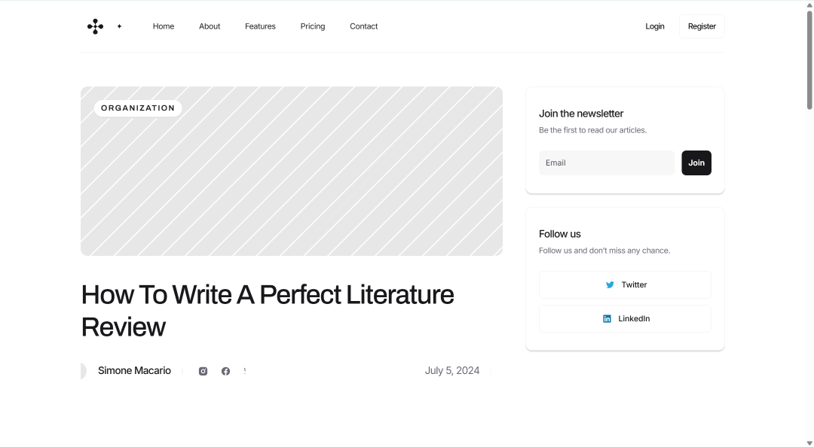The image size is (814, 447).
Task: Open the Pricing page
Action: click(x=313, y=26)
